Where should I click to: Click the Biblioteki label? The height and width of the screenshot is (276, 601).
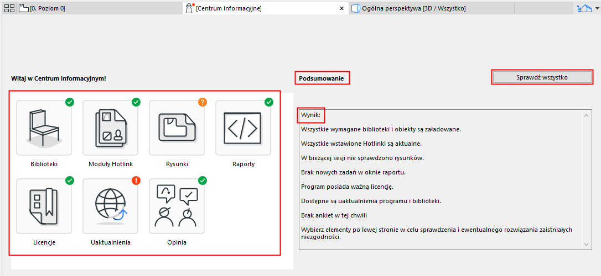(44, 164)
